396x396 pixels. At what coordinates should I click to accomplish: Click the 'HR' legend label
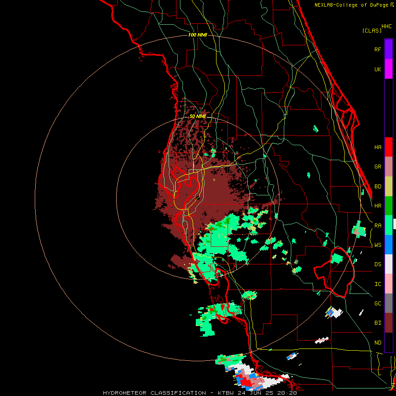pos(378,206)
